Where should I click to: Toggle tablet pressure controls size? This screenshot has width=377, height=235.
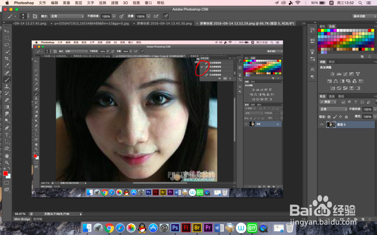[x=166, y=16]
